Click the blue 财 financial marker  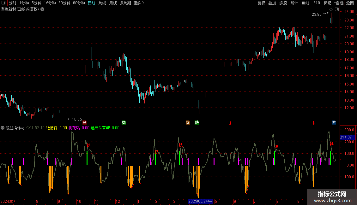click(x=334, y=123)
